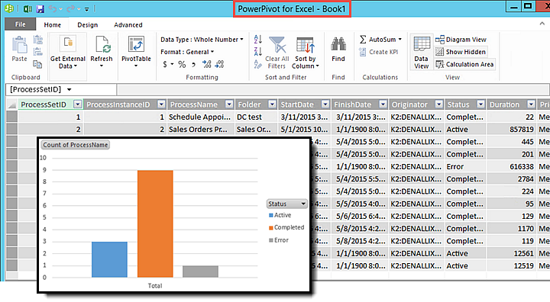Select the row header of row 1
Image resolution: width=550 pixels, height=302 pixels.
point(12,117)
